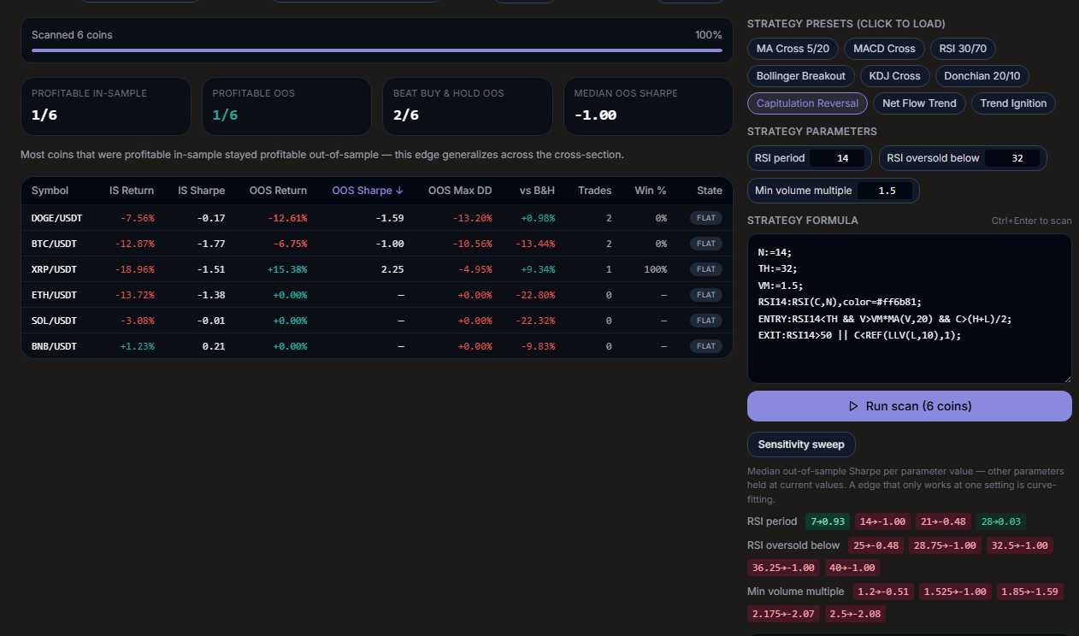Select the BTC/USDT row

[377, 244]
